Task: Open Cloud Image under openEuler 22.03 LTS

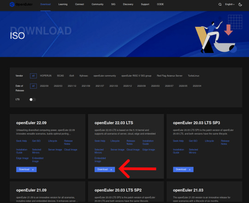Action: tap(133, 149)
